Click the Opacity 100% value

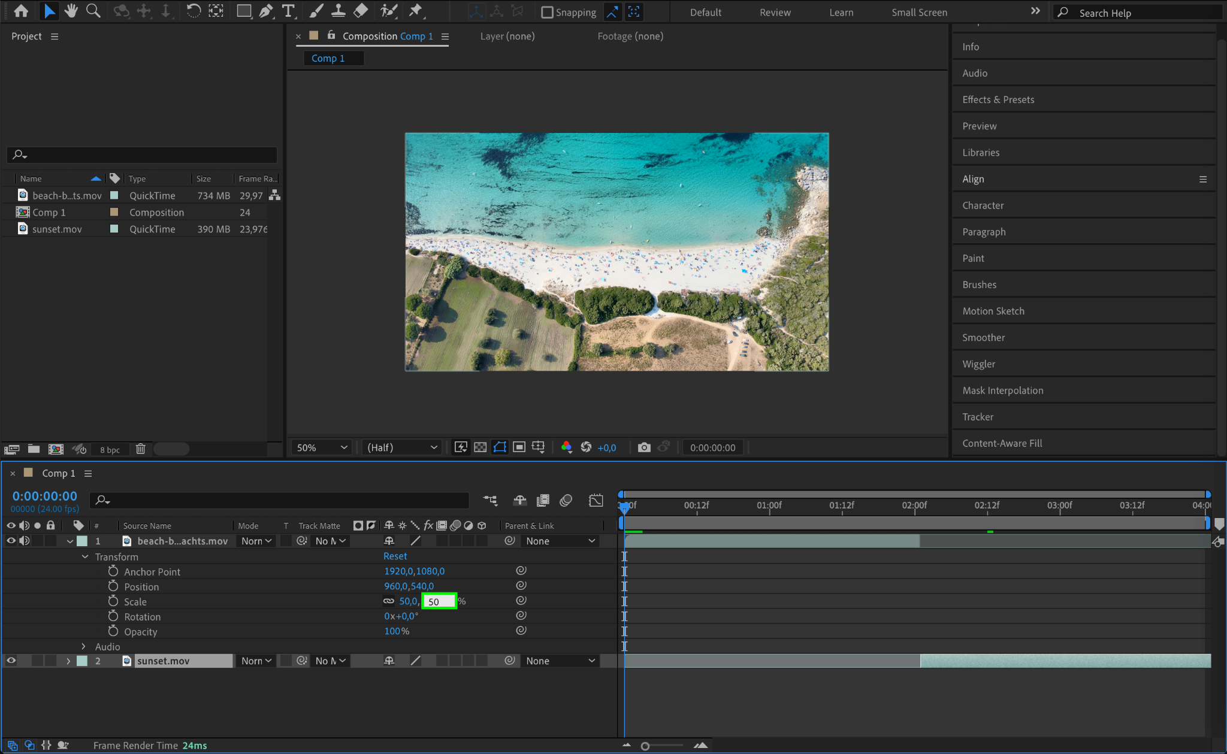(396, 631)
